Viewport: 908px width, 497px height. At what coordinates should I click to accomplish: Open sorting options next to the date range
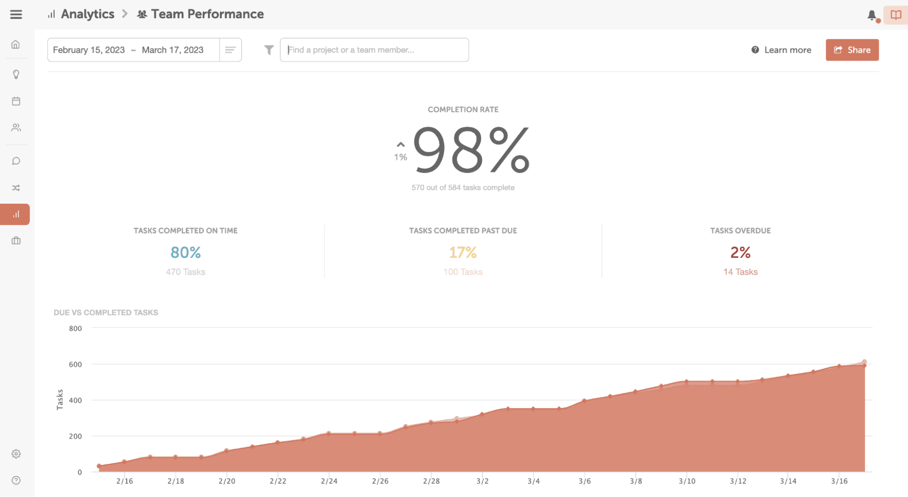tap(230, 50)
